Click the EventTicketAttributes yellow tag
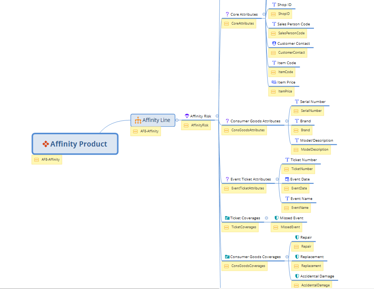This screenshot has width=374, height=289. (x=244, y=188)
